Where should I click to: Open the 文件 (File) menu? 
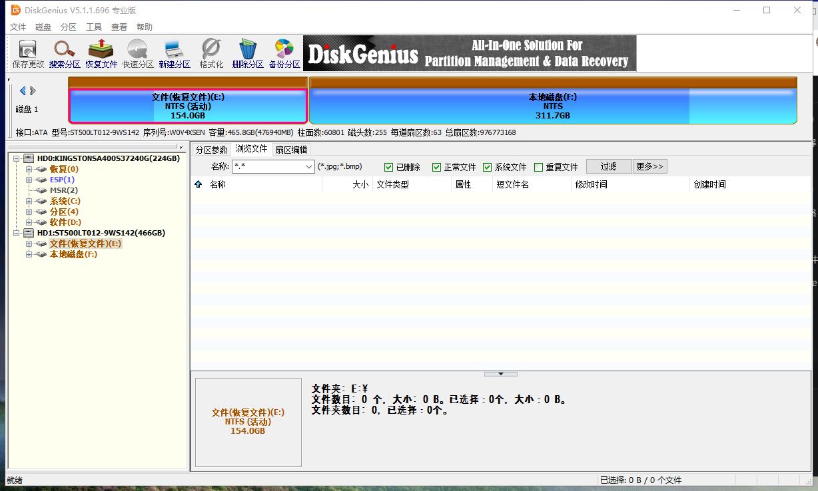point(18,27)
